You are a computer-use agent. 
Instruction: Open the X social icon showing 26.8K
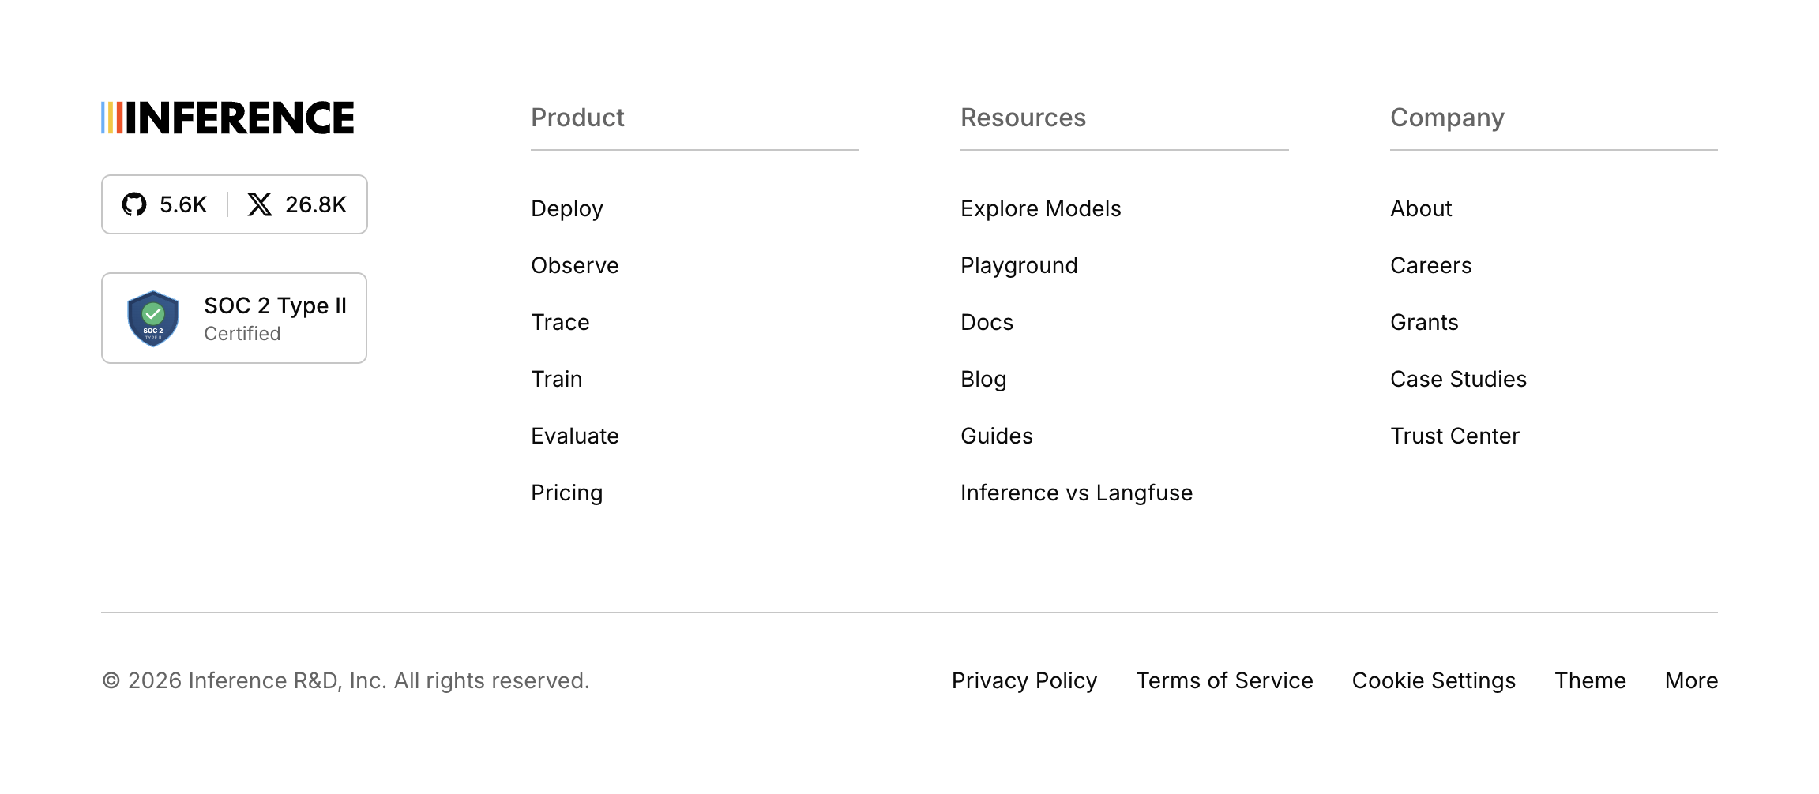[x=260, y=204]
